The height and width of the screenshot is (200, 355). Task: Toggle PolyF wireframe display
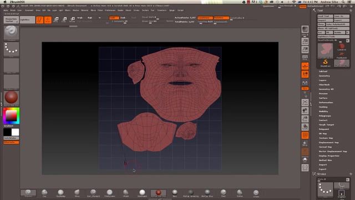(x=305, y=136)
